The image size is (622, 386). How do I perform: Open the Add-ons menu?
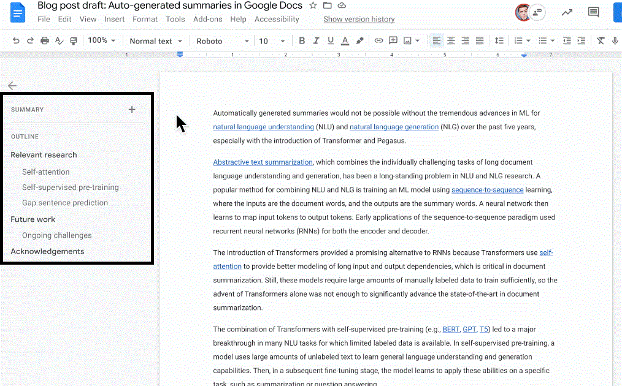tap(208, 19)
